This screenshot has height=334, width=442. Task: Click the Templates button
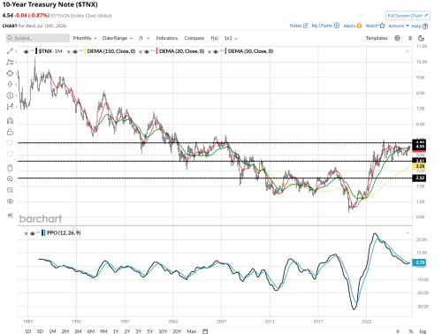pyautogui.click(x=377, y=38)
